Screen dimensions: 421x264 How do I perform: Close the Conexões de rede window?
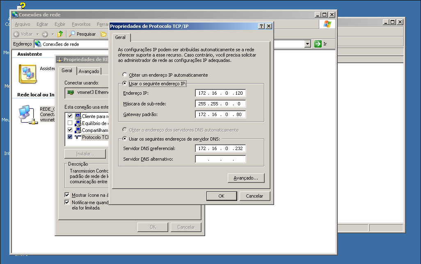pos(332,14)
